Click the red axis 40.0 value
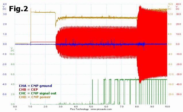This screenshot has width=183, height=112. coord(178,4)
